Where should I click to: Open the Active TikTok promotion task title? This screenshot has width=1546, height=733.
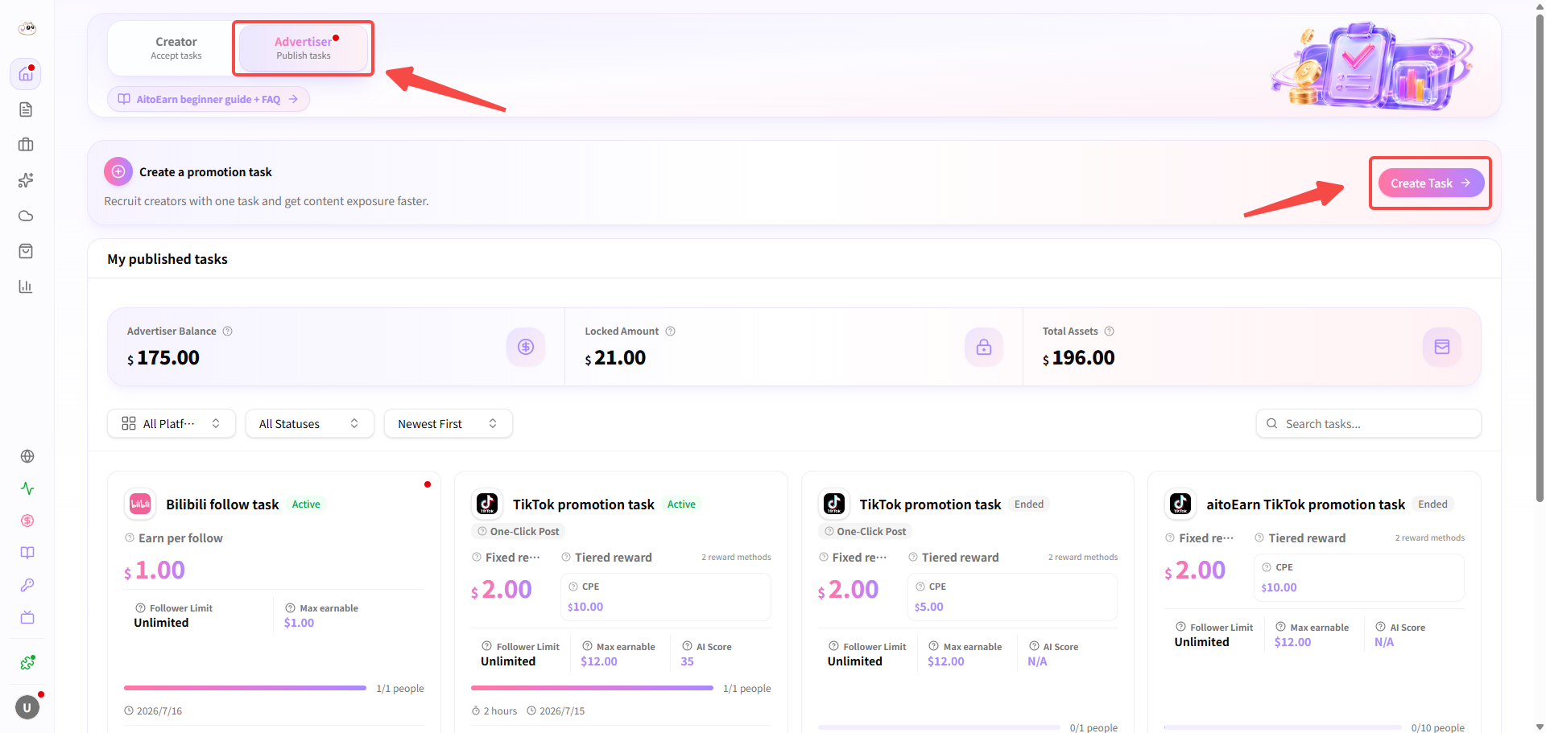click(x=584, y=504)
